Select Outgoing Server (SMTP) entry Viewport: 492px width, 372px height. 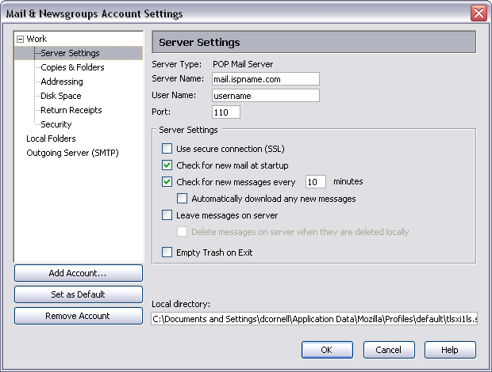point(72,153)
